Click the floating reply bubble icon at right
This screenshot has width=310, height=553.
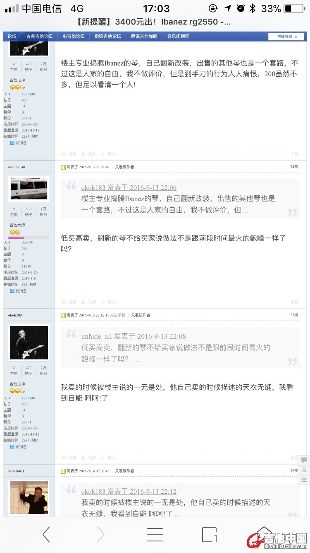304,460
